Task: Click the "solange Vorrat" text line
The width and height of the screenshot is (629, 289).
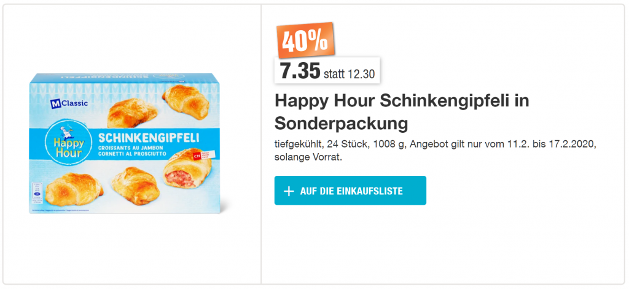Action: click(x=307, y=157)
